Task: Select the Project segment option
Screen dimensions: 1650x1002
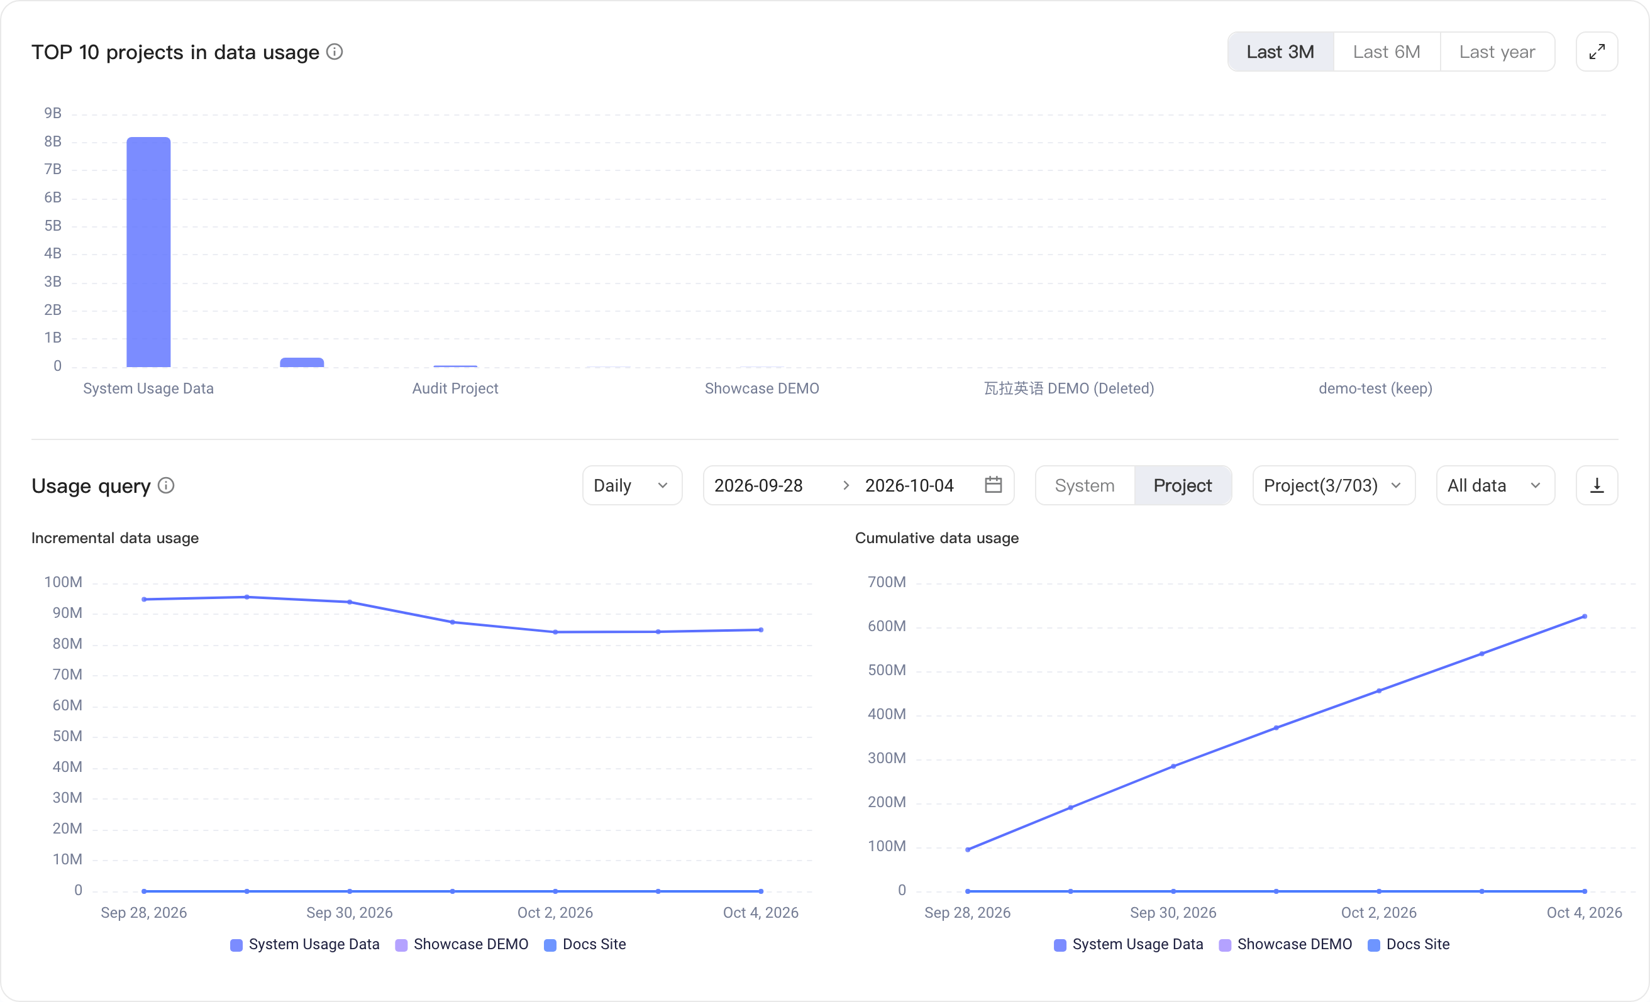Action: (1182, 485)
